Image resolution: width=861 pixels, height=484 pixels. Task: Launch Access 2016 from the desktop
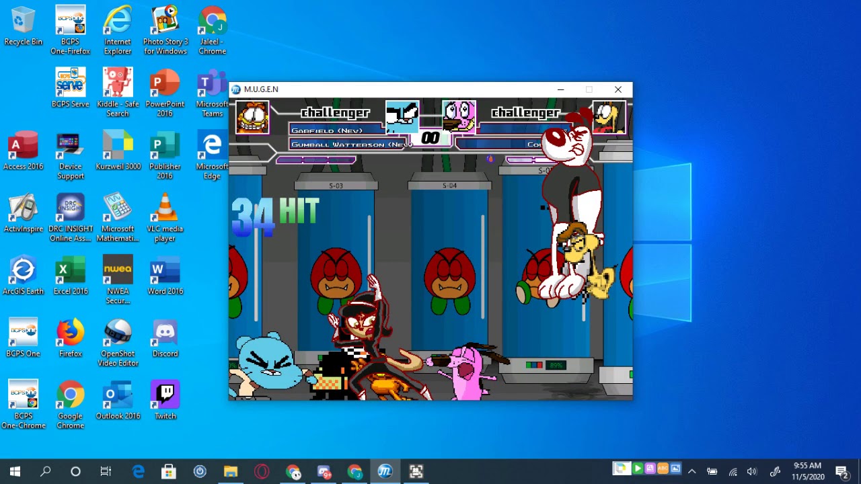point(23,151)
